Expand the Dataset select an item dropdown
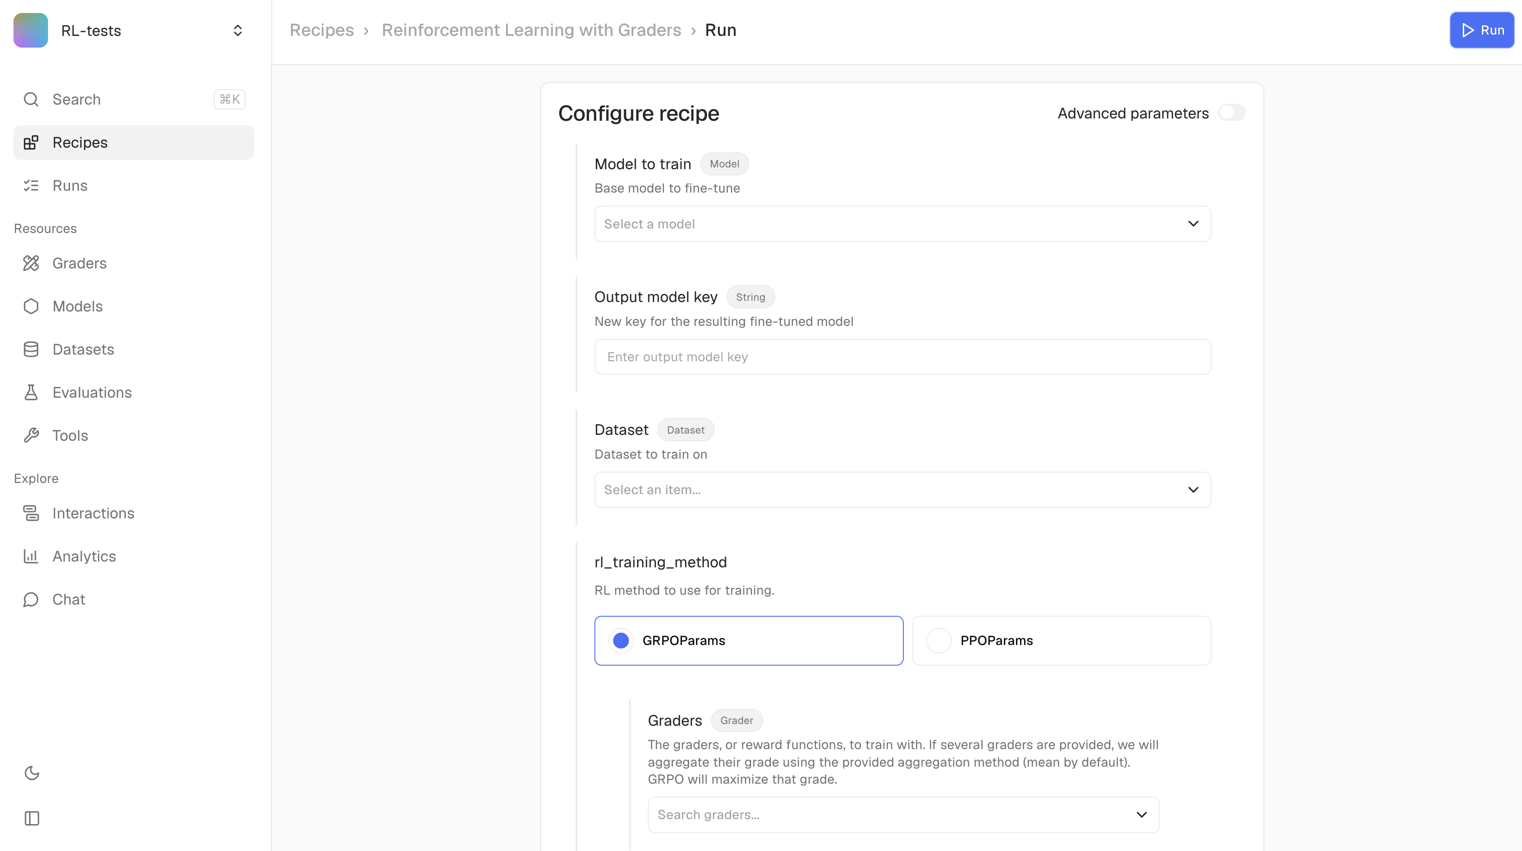 point(902,490)
